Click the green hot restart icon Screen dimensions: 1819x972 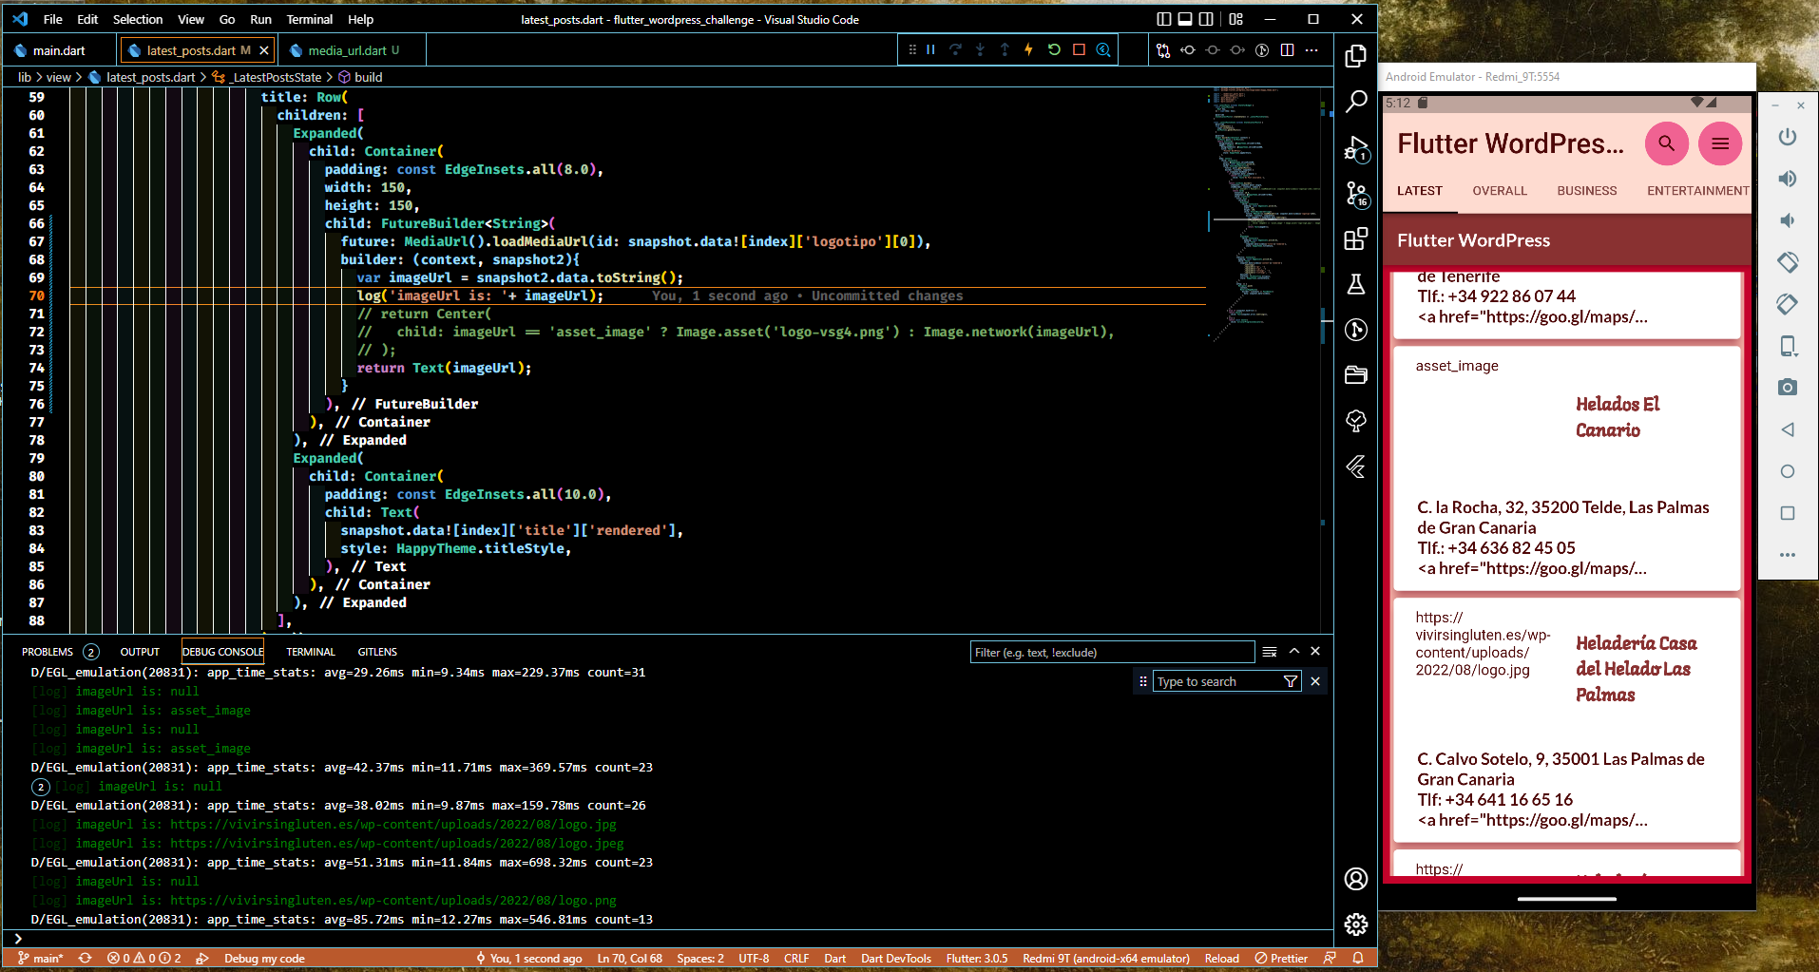point(1053,50)
